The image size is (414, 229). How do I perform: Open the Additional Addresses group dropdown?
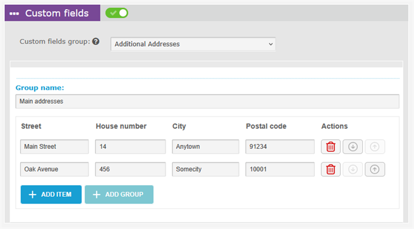(x=193, y=44)
